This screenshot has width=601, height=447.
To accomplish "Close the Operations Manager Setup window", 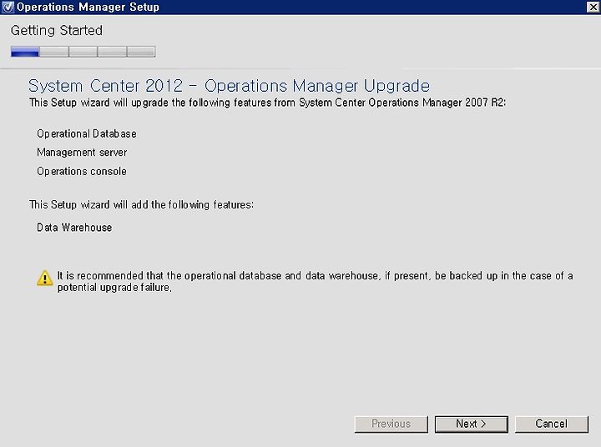I will pos(593,7).
